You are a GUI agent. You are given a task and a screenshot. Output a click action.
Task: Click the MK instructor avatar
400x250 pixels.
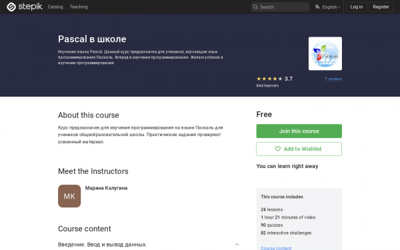[x=69, y=196]
